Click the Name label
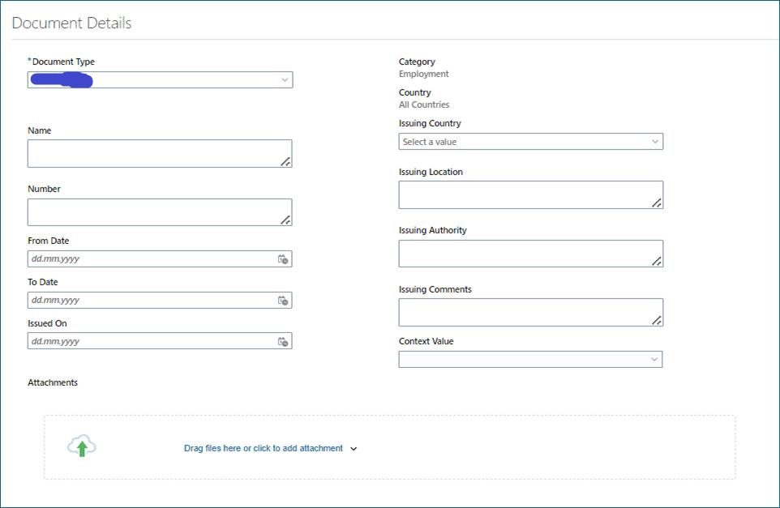Viewport: 780px width, 508px height. [x=39, y=130]
